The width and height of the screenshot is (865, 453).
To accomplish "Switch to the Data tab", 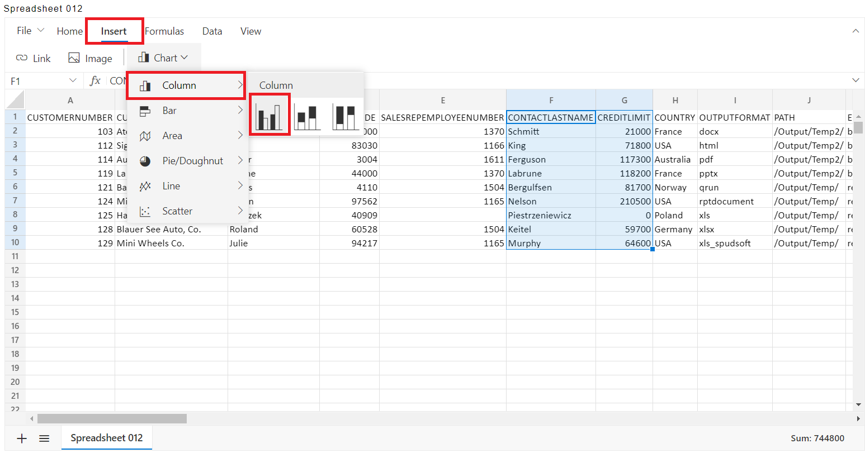I will click(x=212, y=31).
